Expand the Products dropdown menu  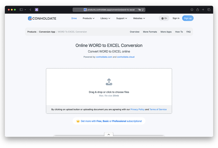pos(89,18)
